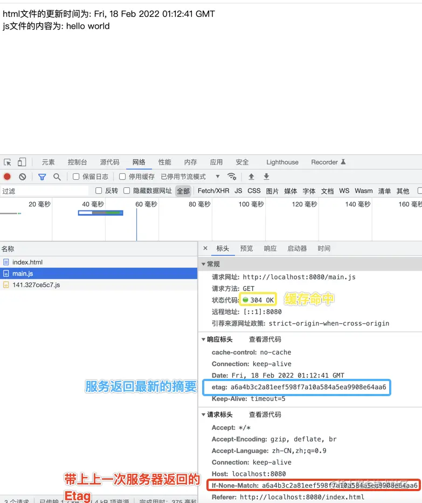Open the 应用 application tab
422x503 pixels.
click(216, 162)
